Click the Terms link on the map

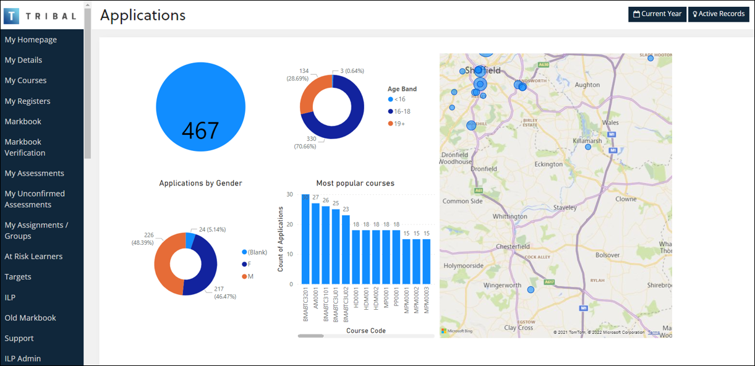coord(654,333)
